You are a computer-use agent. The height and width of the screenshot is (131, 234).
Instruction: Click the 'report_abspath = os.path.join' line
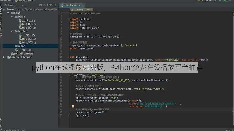click(120, 89)
